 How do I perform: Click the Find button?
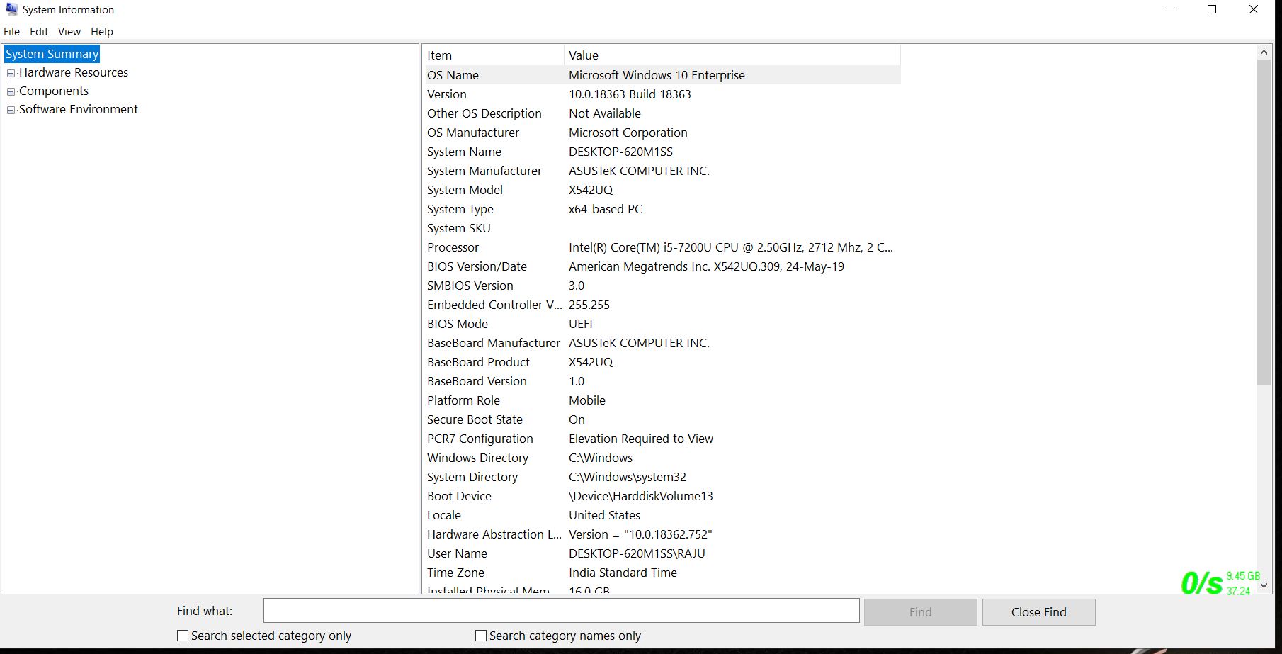tap(920, 612)
